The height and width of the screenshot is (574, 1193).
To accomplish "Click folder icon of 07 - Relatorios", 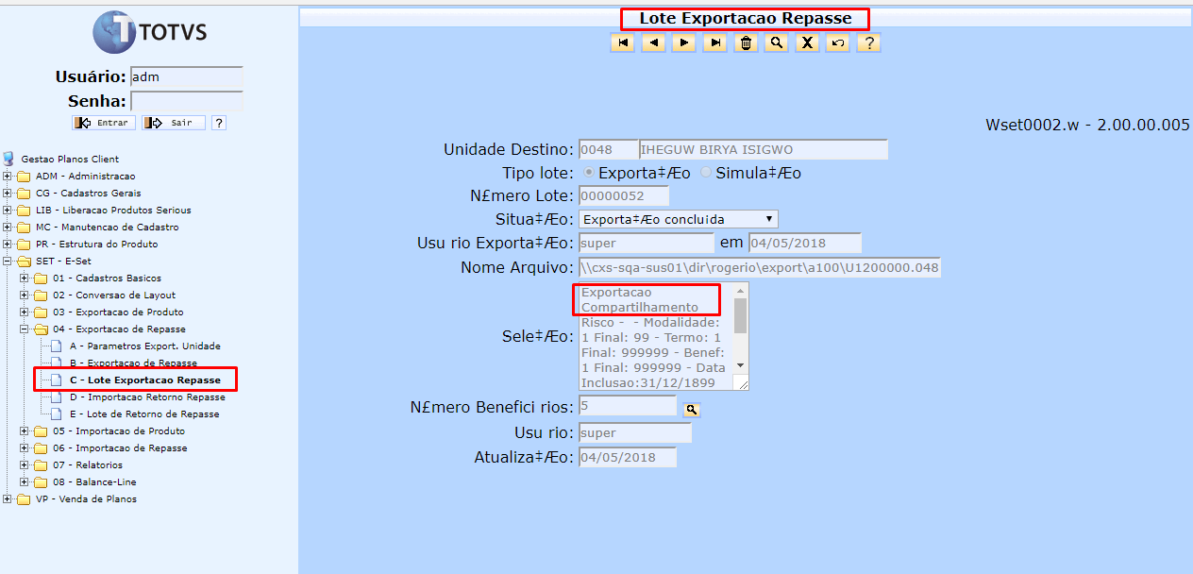I will coord(41,464).
